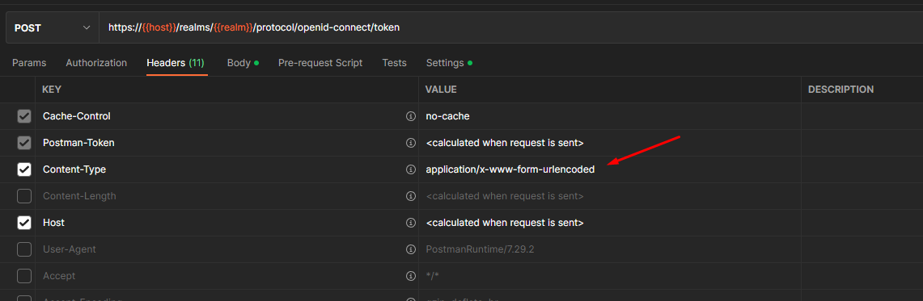
Task: Uncheck the Content-Type header checkbox
Action: [x=24, y=169]
